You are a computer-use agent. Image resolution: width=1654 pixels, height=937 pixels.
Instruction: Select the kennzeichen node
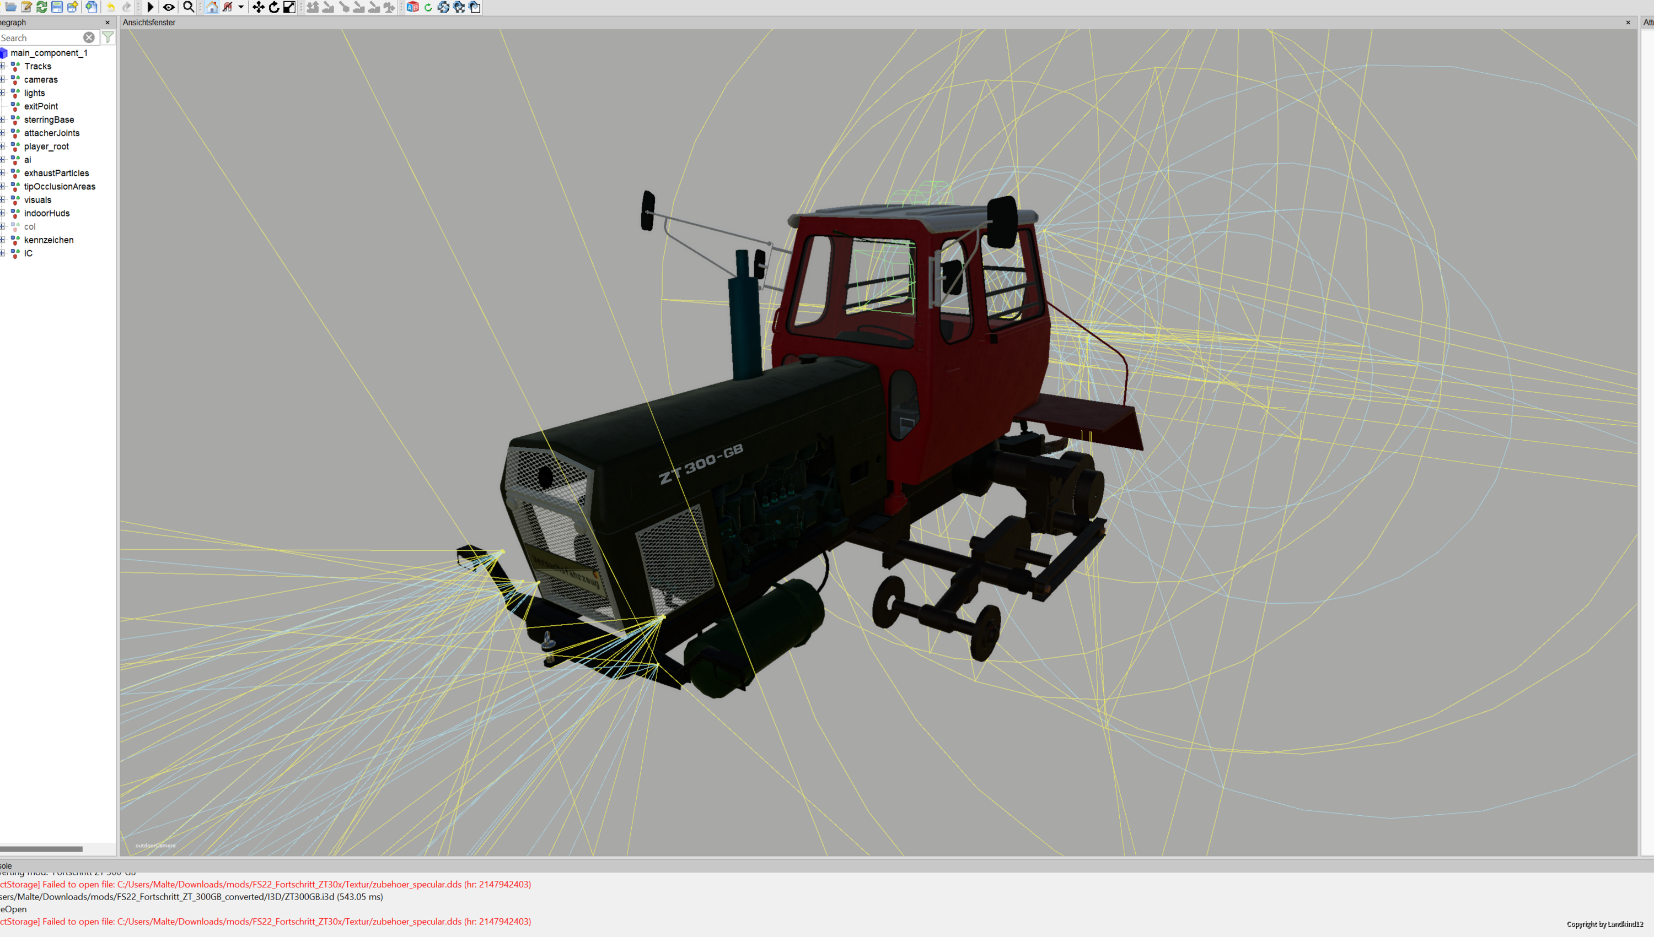click(x=49, y=240)
